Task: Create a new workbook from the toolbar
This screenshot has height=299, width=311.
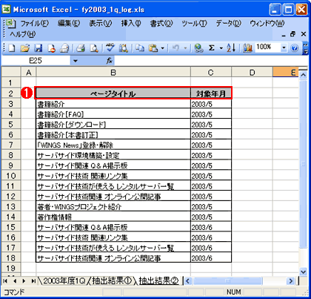Action: (x=11, y=47)
